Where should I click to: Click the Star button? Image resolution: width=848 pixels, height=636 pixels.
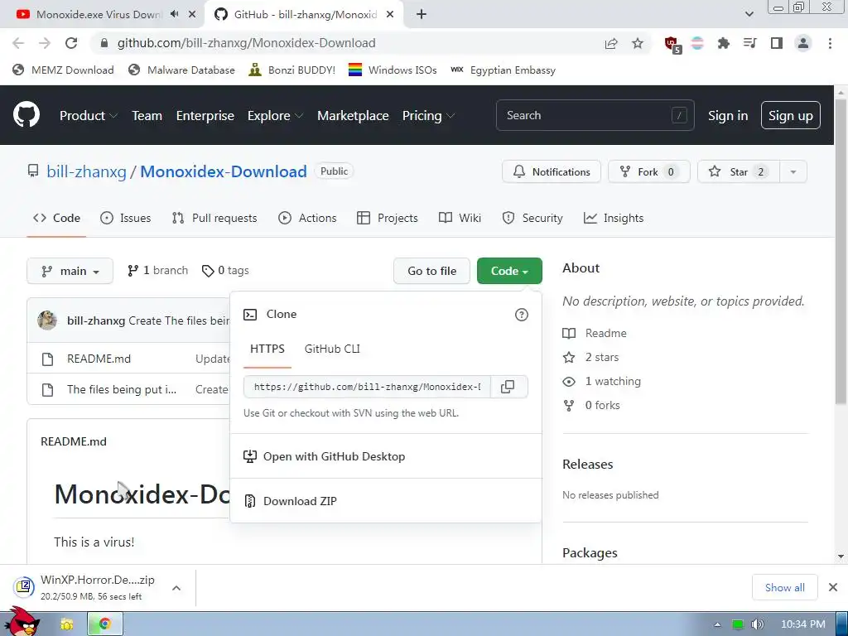(x=738, y=172)
